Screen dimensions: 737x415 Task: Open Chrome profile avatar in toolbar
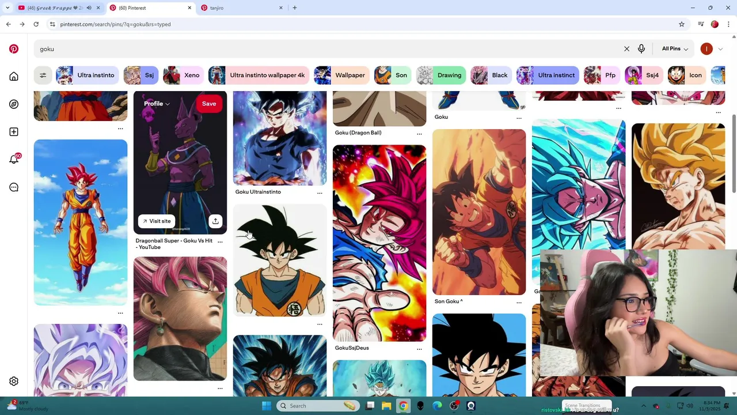pyautogui.click(x=715, y=24)
